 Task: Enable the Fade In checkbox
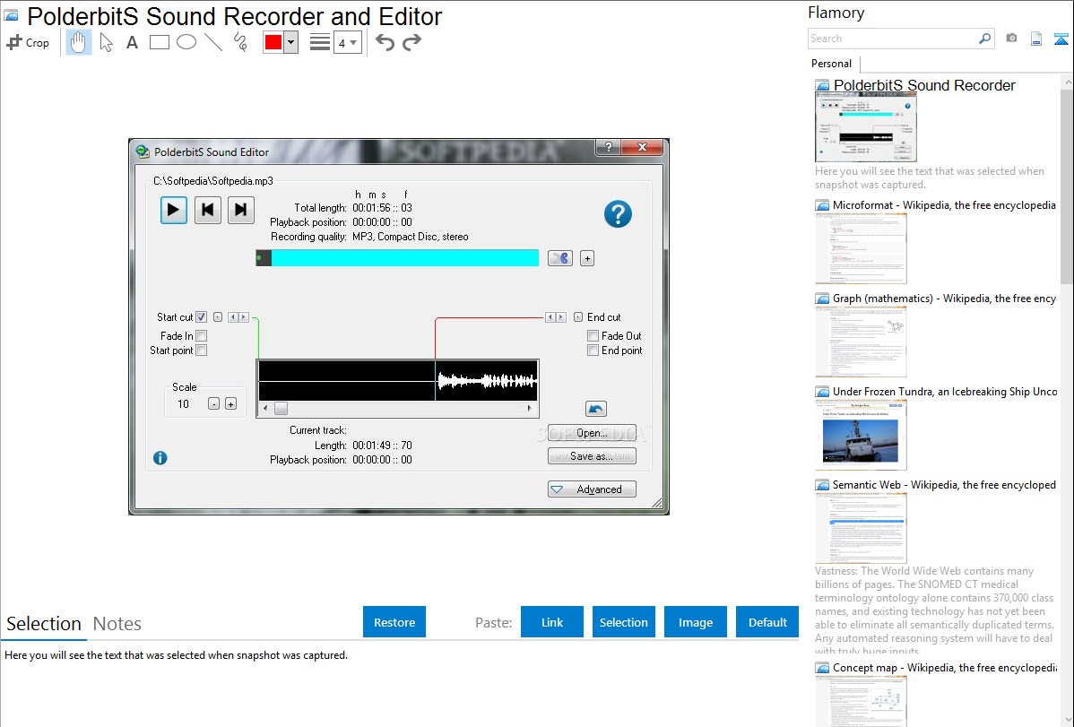pyautogui.click(x=202, y=336)
